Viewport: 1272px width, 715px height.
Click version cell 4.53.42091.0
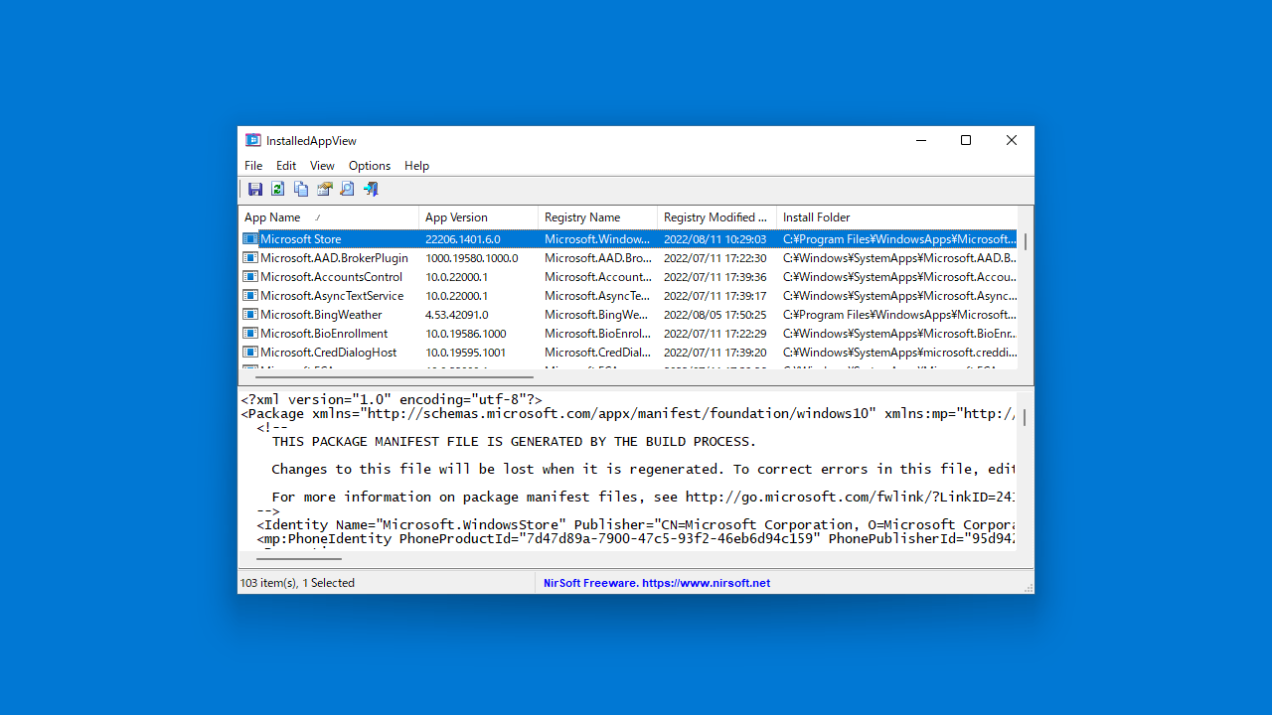457,315
